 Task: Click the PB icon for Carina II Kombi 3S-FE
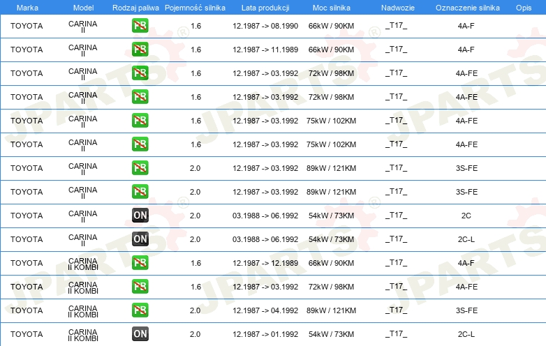(140, 310)
